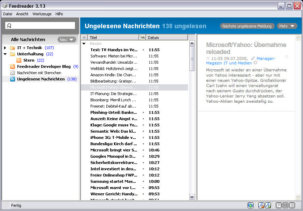Open the Neu dropdown
This screenshot has height=211, width=303.
tap(67, 40)
